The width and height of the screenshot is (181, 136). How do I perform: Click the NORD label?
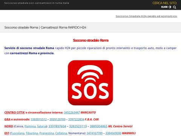click(9, 126)
